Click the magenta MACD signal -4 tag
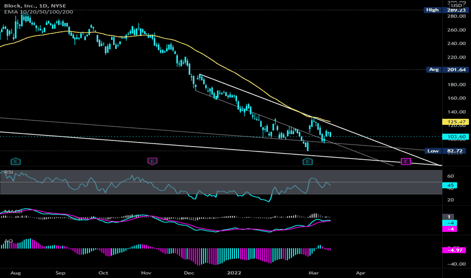 [x=450, y=228]
